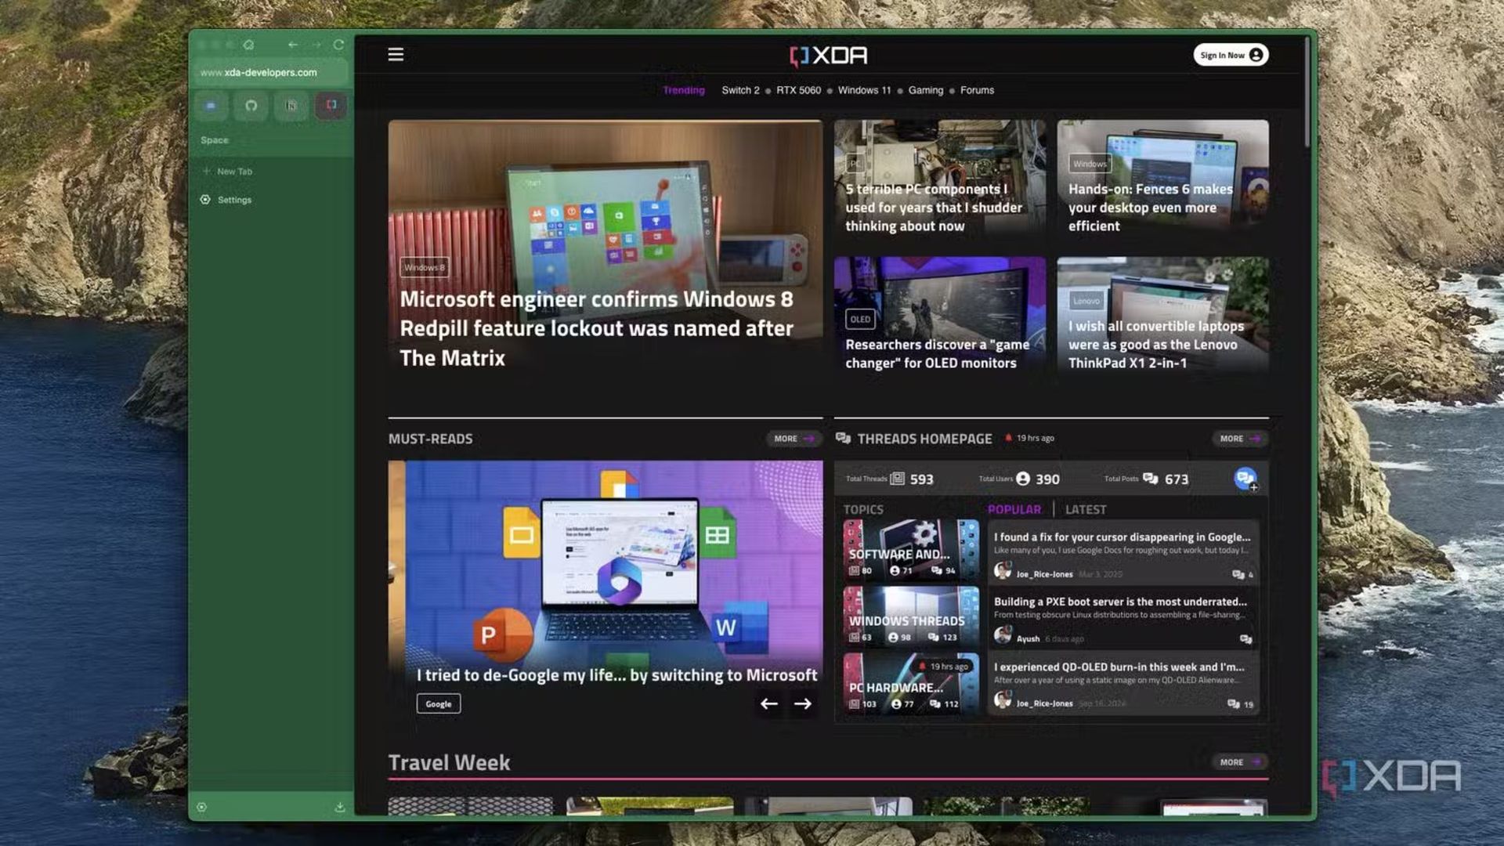Image resolution: width=1504 pixels, height=846 pixels.
Task: Select the Trending label in the nav bar
Action: [x=684, y=90]
